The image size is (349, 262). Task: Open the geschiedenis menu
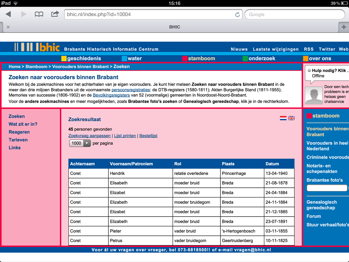click(x=84, y=59)
